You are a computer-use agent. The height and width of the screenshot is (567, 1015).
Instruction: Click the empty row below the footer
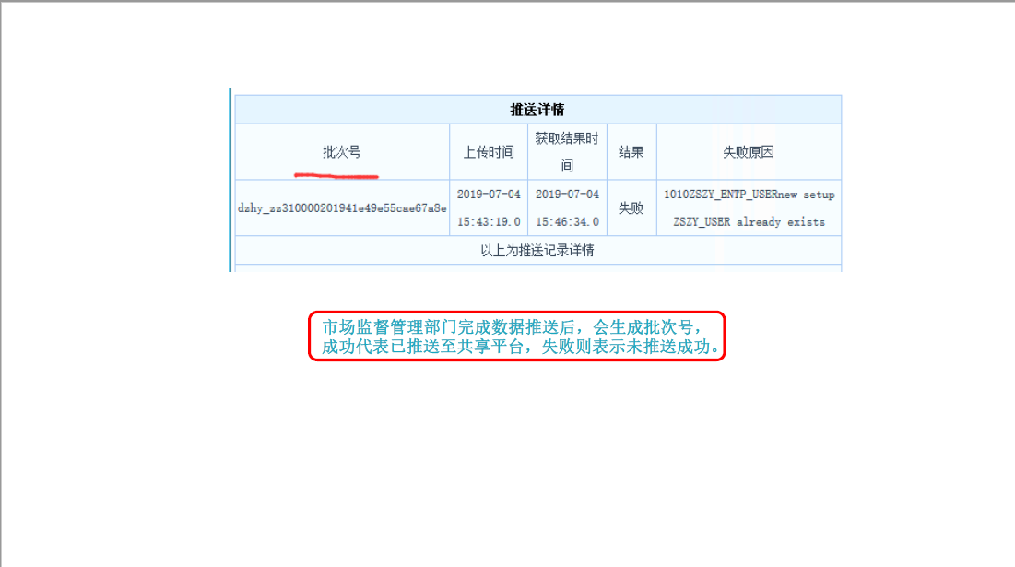click(537, 268)
